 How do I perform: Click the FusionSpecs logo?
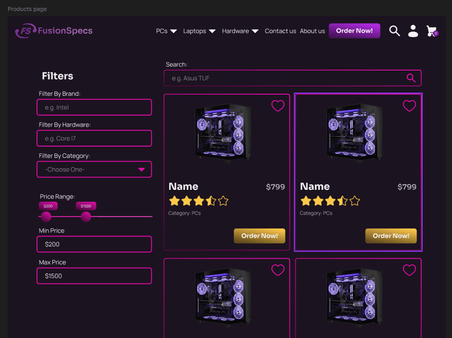click(54, 31)
